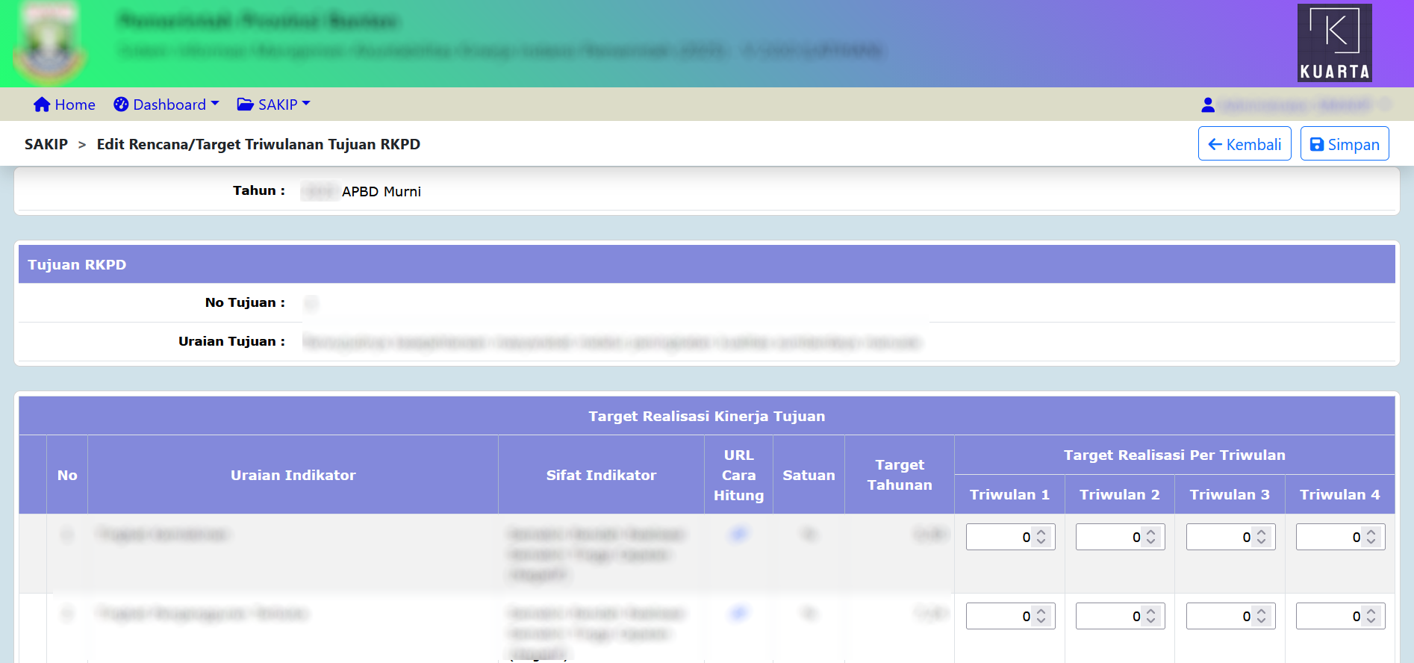
Task: Click the second row Triwulan 3 stepper arrows
Action: pyautogui.click(x=1261, y=617)
